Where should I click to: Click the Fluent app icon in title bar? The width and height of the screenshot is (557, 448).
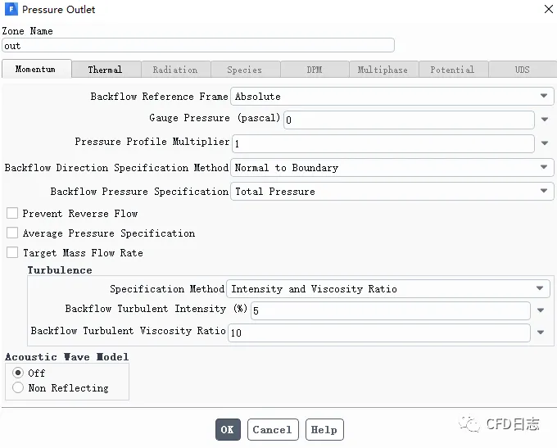tap(10, 10)
